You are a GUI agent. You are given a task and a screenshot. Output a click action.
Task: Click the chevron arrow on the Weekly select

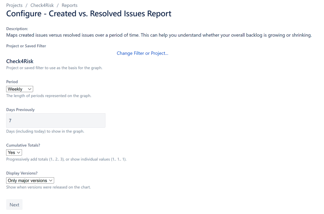tap(30, 89)
